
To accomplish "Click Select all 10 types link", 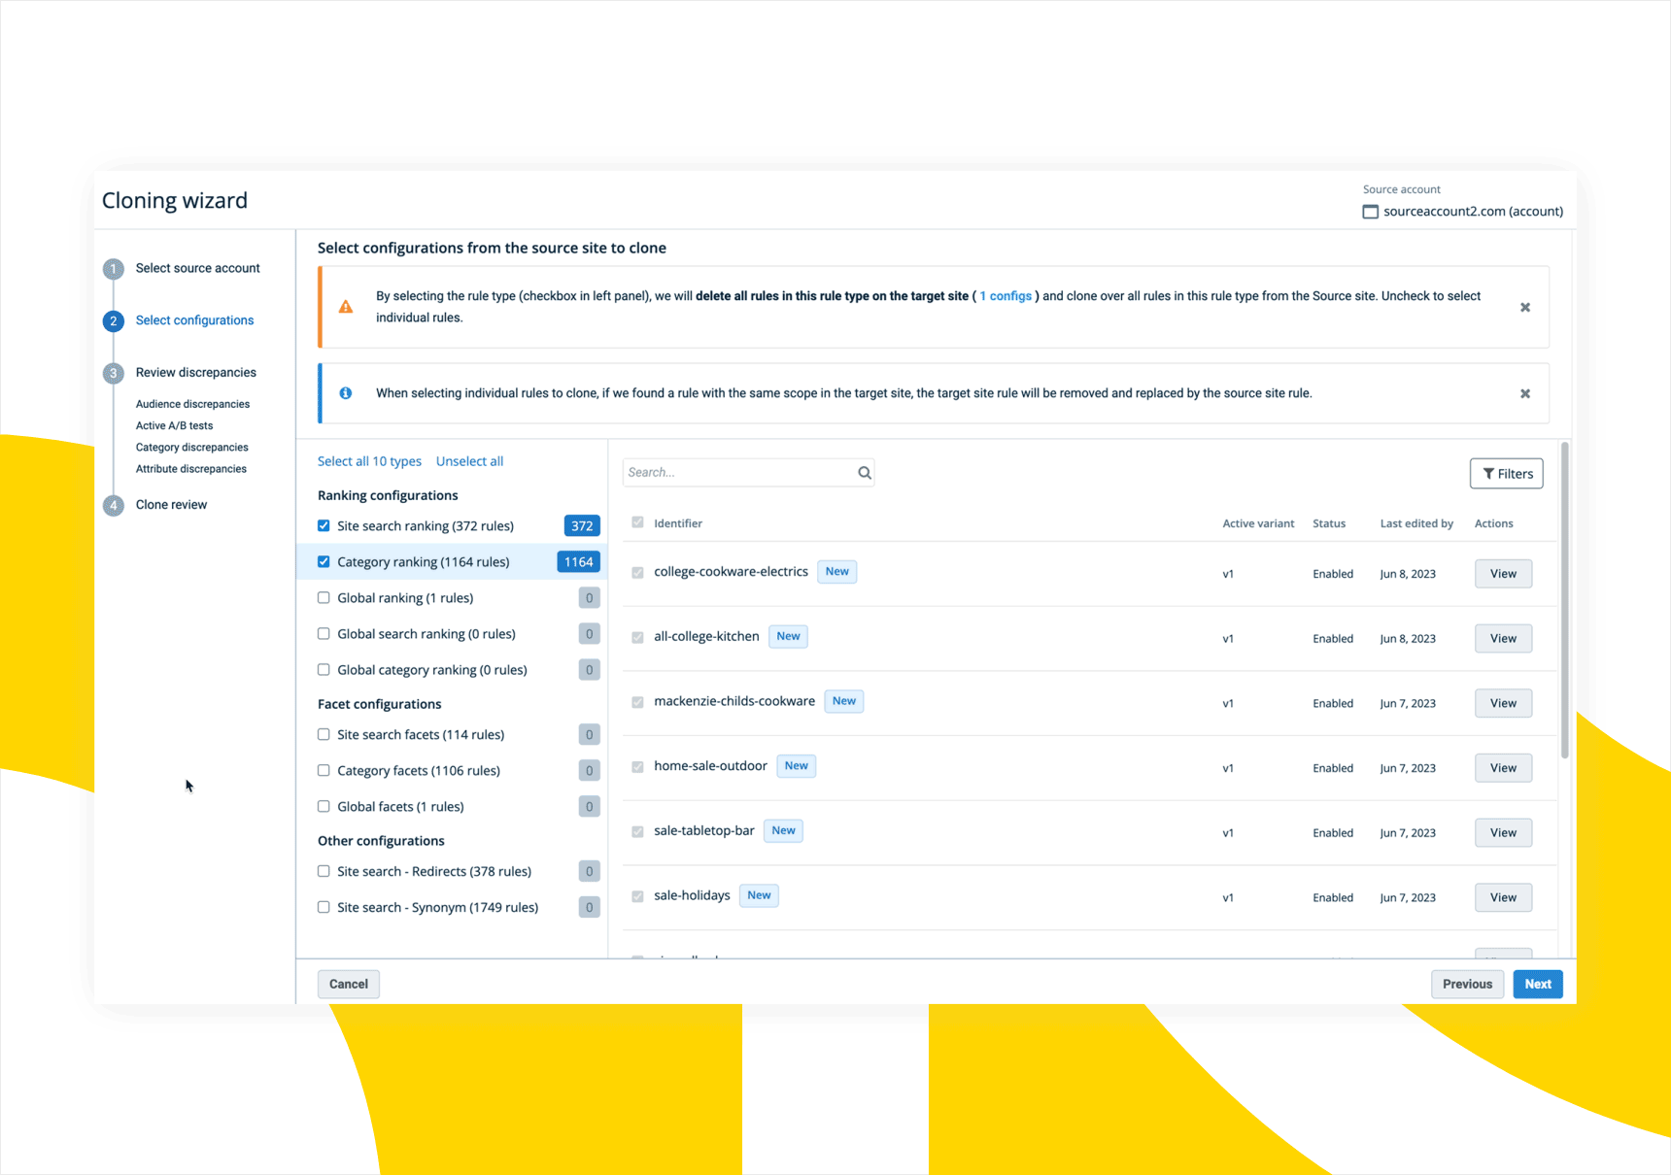I will 369,461.
